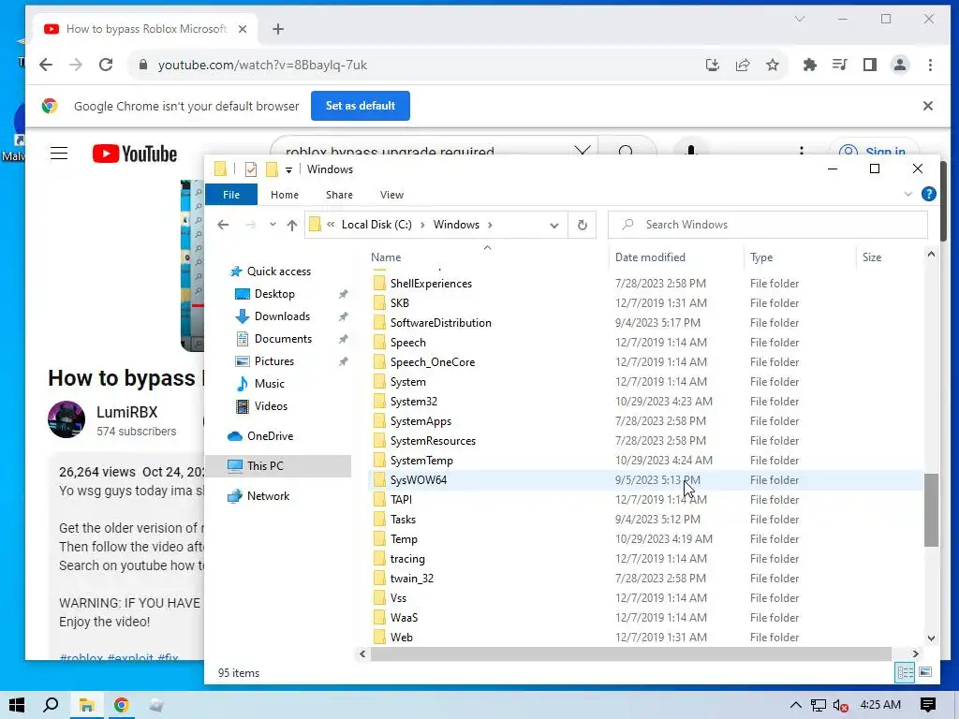
Task: Open Videos in navigation pane
Action: (271, 406)
